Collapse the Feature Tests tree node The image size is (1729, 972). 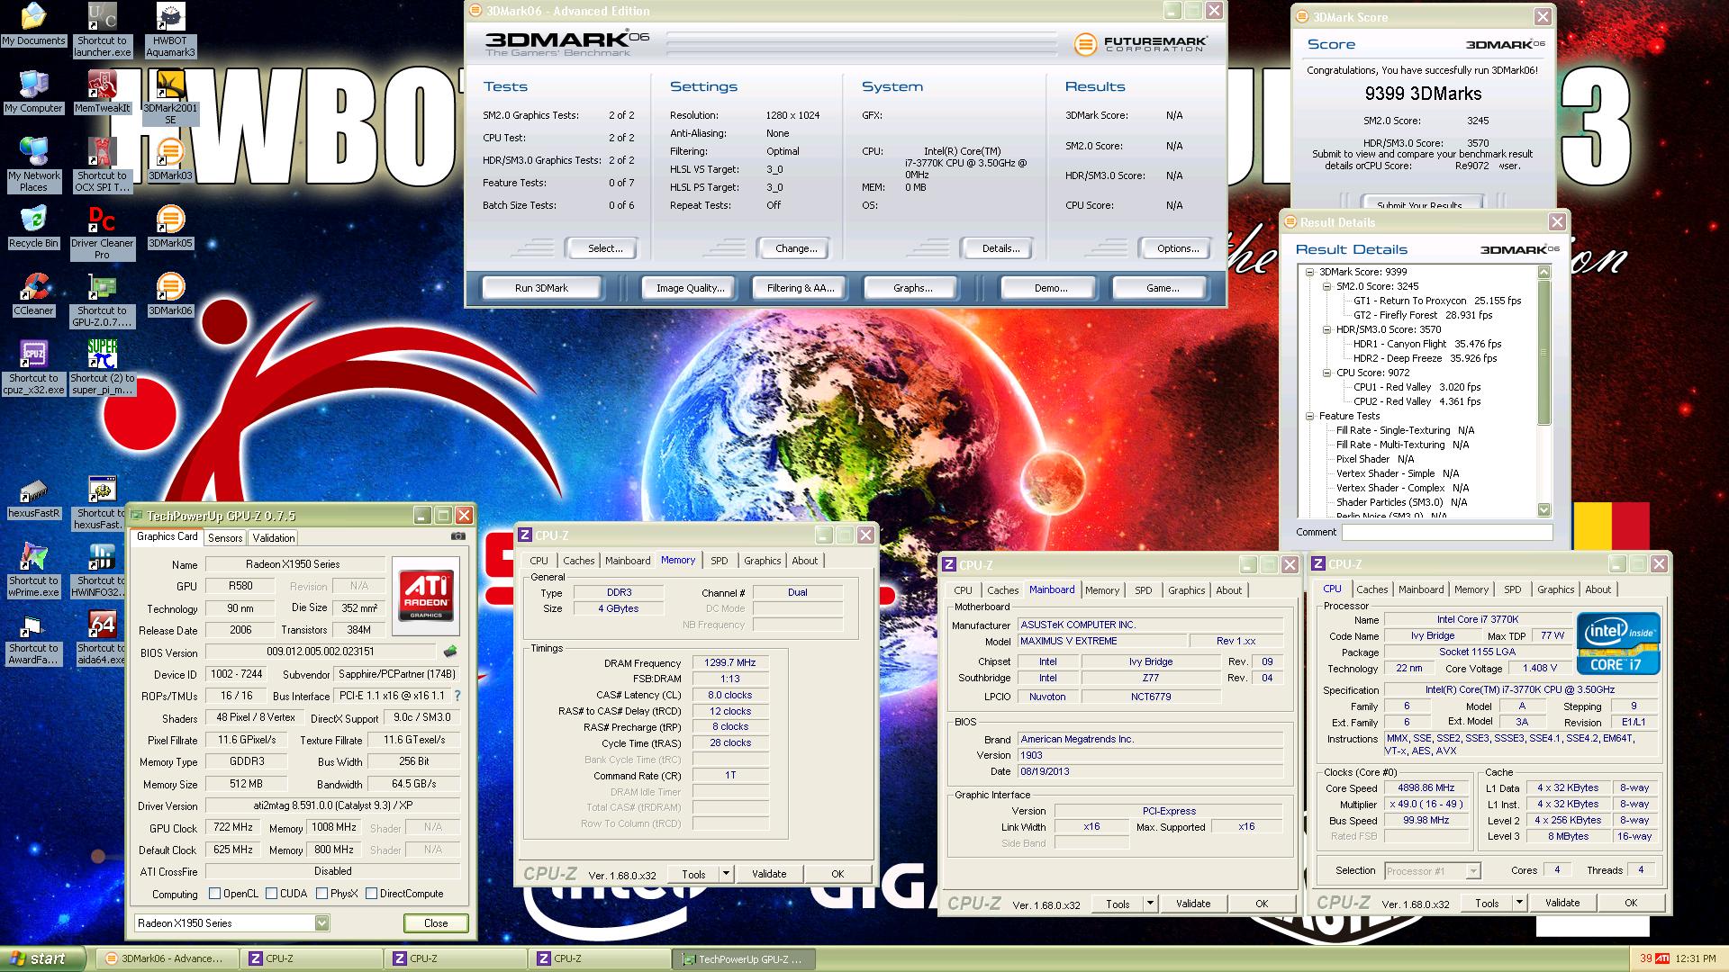(1310, 416)
